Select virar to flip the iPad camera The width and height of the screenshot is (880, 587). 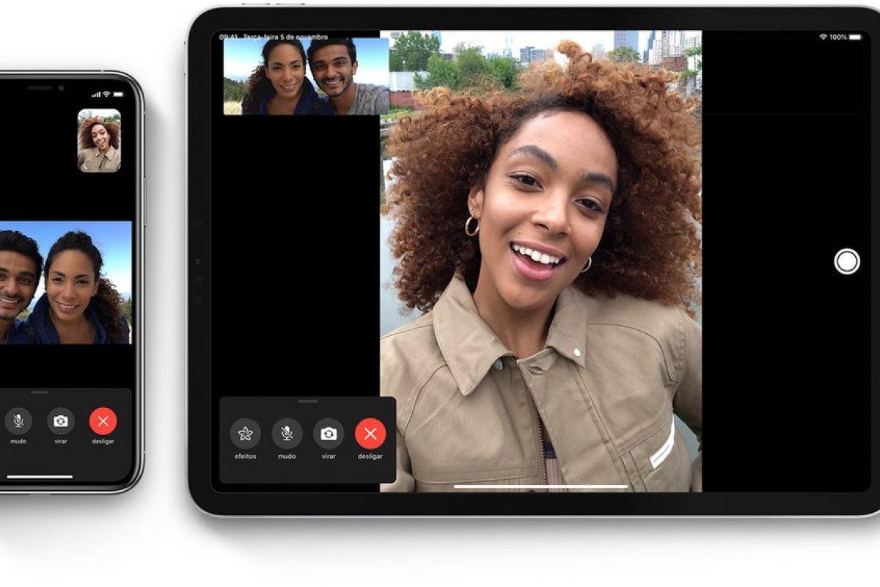(x=329, y=434)
